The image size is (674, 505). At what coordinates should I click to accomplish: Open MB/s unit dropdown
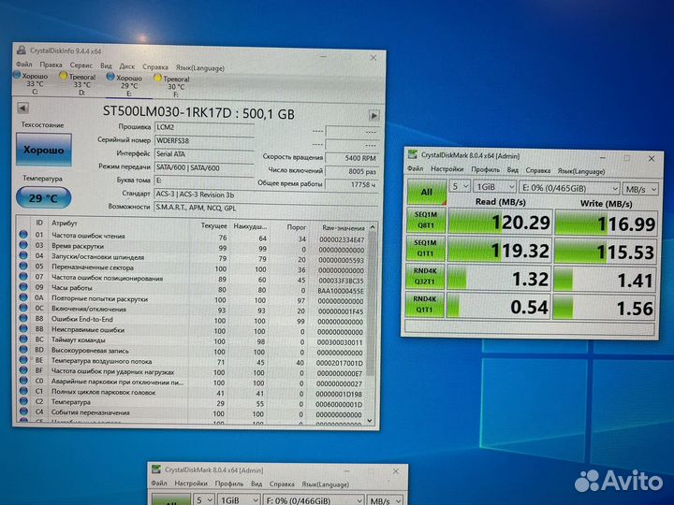coord(644,187)
